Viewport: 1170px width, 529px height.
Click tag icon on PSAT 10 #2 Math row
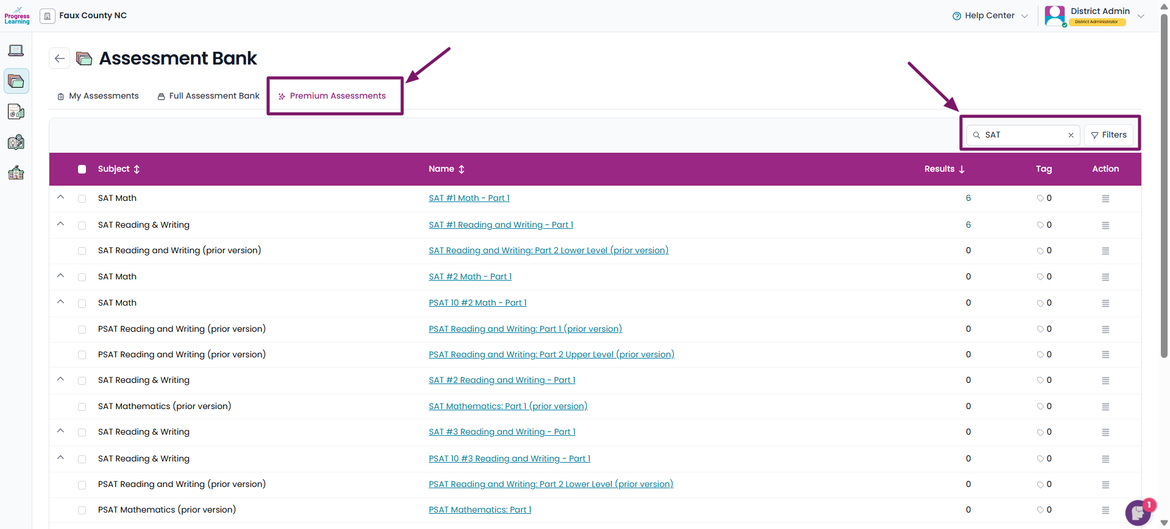(x=1040, y=303)
